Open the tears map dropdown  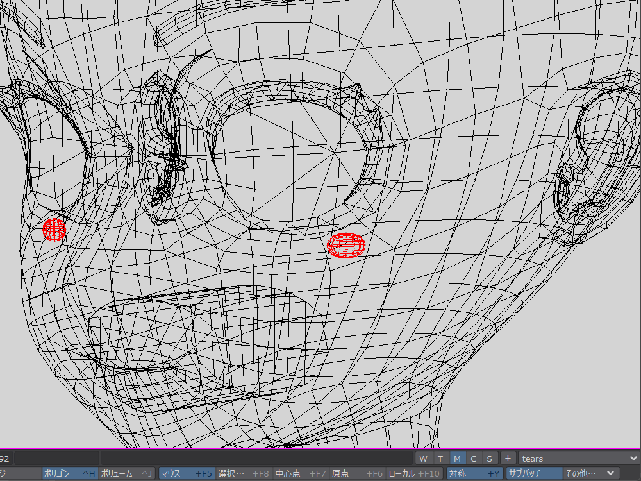578,459
